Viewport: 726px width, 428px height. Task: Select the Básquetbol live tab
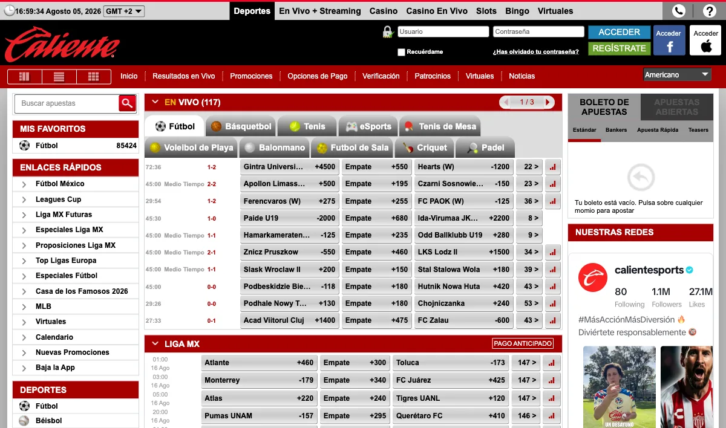[241, 126]
